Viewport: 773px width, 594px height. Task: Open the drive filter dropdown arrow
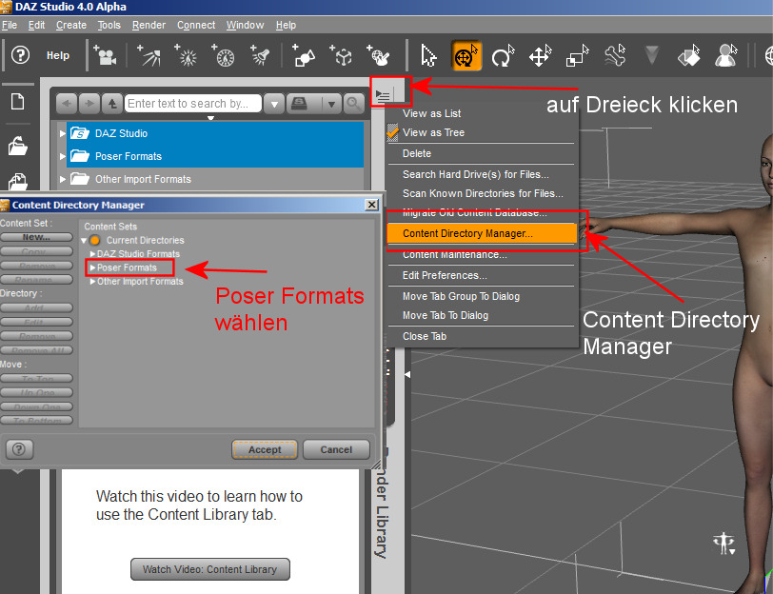[x=332, y=104]
